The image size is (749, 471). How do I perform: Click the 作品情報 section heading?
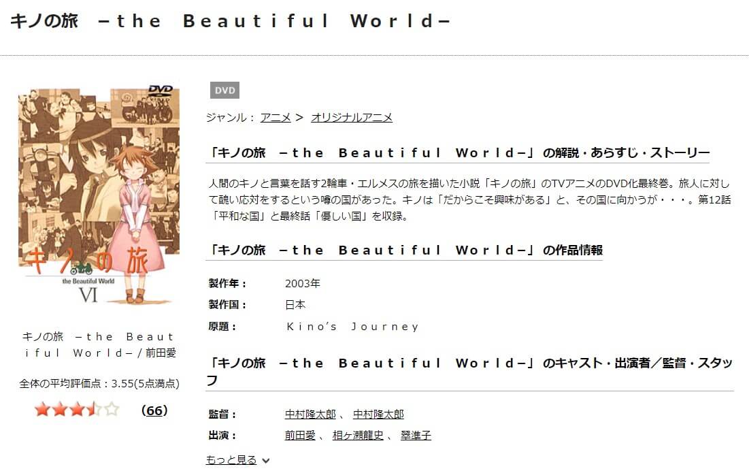tap(405, 250)
